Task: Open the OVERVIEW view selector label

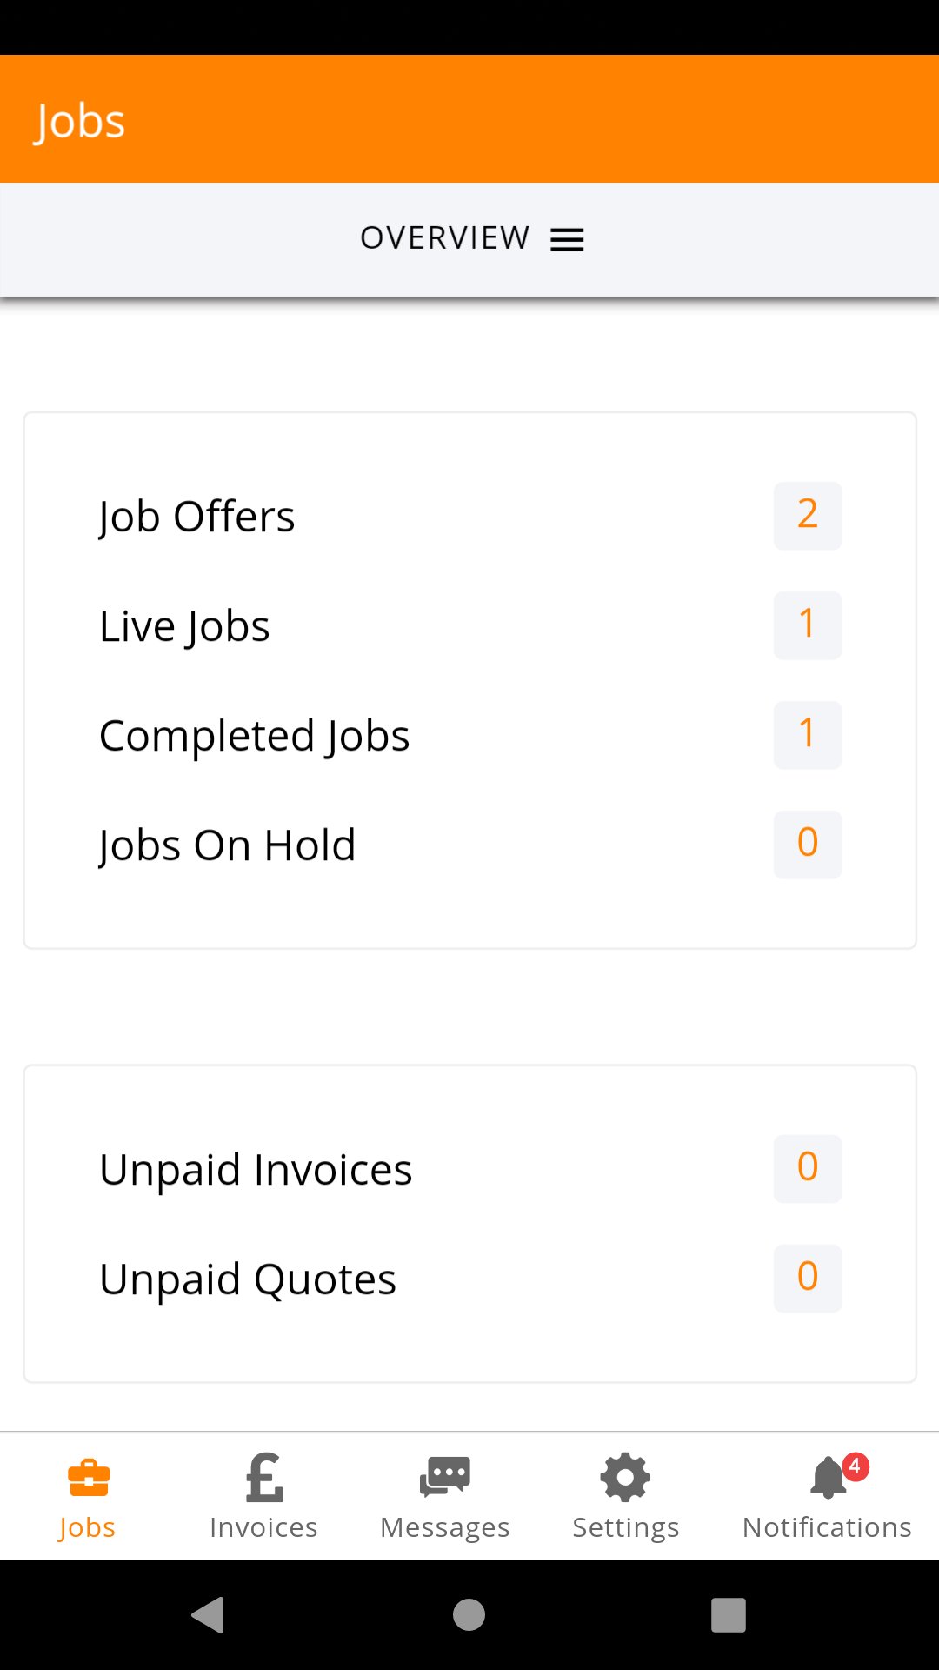Action: coord(444,238)
